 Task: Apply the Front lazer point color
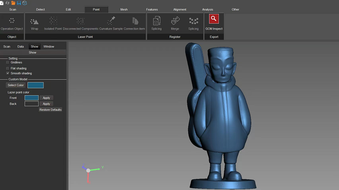coord(46,98)
